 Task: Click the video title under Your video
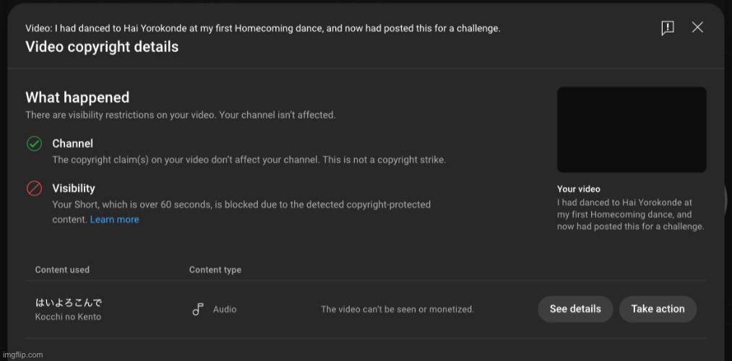coord(631,214)
